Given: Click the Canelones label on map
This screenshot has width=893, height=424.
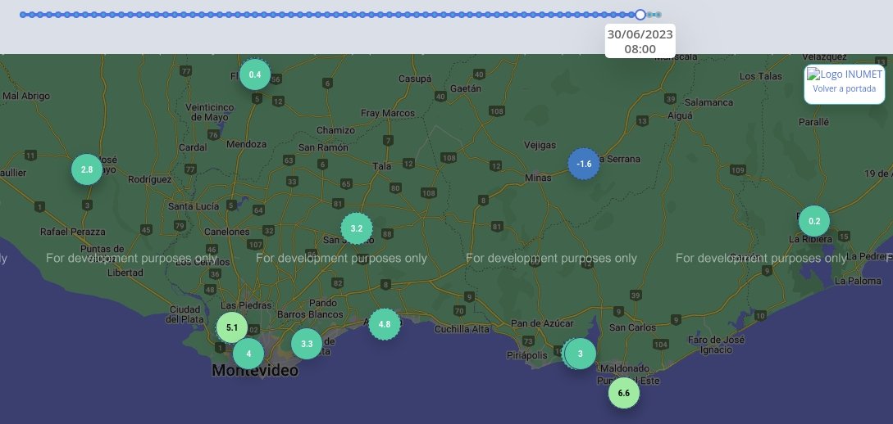Looking at the screenshot, I should (x=226, y=232).
